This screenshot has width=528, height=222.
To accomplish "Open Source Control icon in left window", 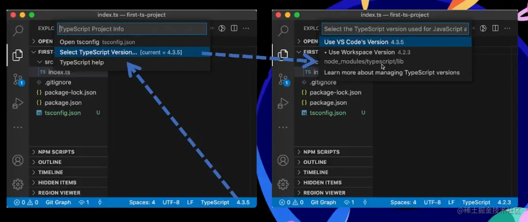I will pos(18,79).
